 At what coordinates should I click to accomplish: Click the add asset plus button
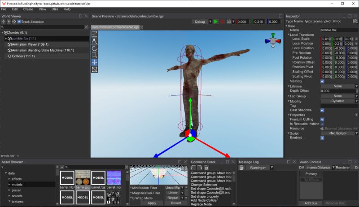coord(62,167)
